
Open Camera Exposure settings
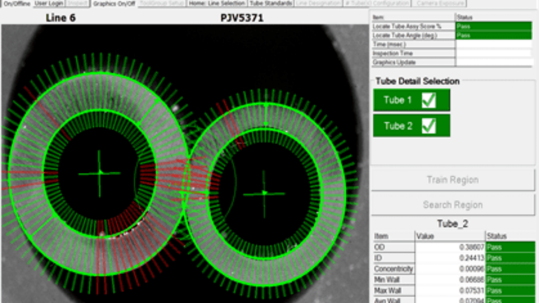pyautogui.click(x=439, y=4)
